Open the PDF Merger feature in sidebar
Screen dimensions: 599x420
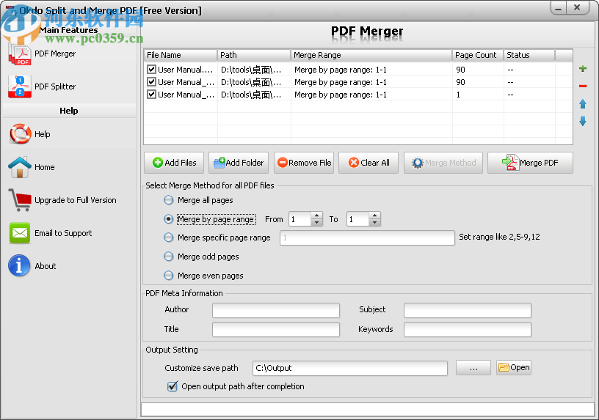point(42,54)
